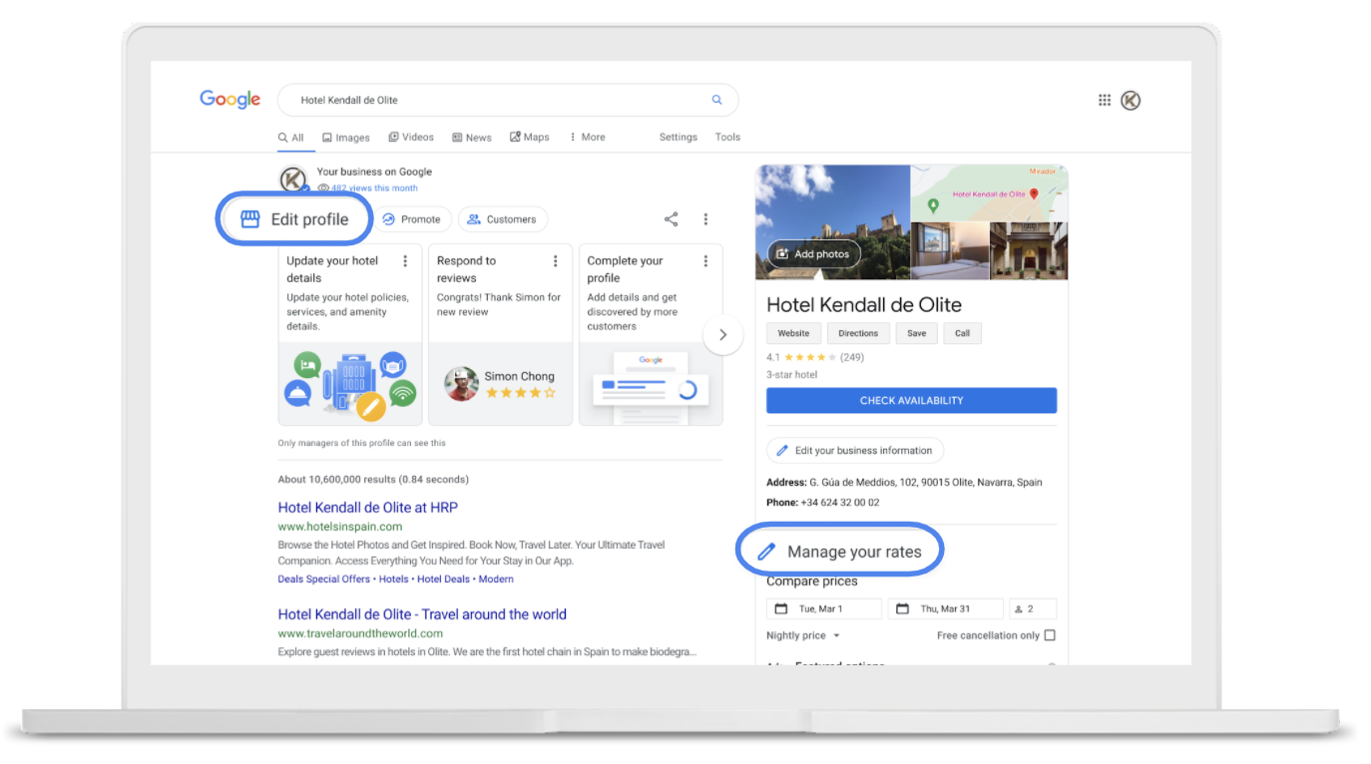The width and height of the screenshot is (1371, 764).
Task: Open options on Update your hotel details card
Action: (x=405, y=261)
